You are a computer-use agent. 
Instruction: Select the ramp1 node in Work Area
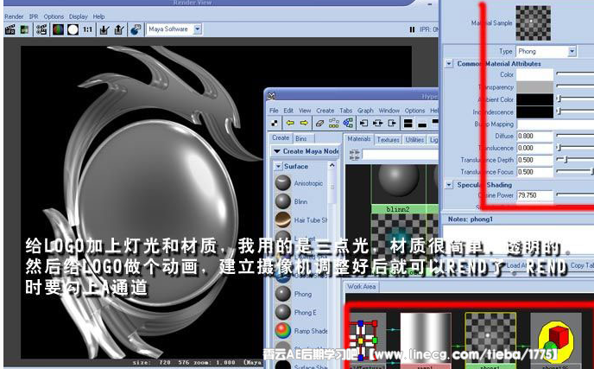[x=426, y=340]
